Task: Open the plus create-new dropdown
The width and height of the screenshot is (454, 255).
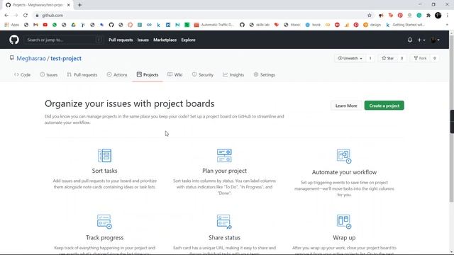Action: click(x=421, y=40)
